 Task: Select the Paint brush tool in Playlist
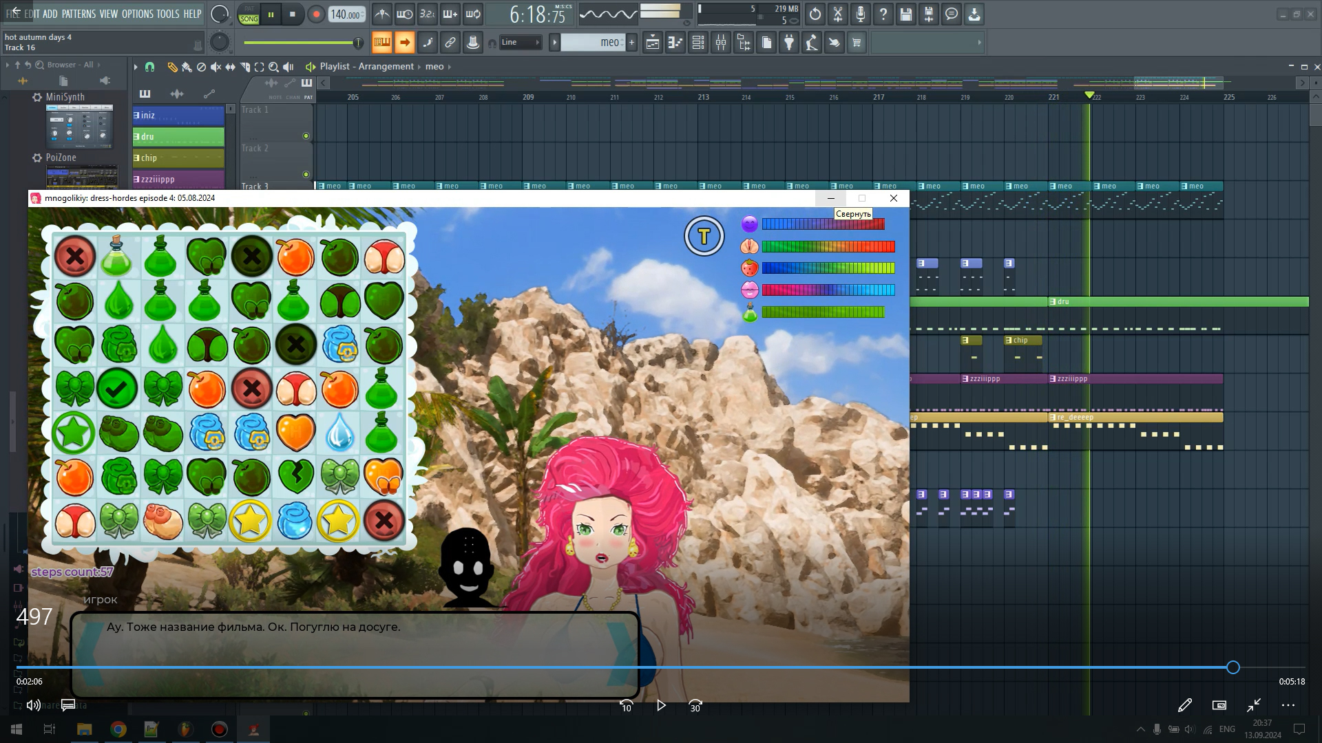point(187,67)
